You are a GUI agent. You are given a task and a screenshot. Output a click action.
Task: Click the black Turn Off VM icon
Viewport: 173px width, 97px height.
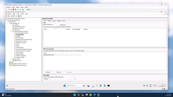click(11, 10)
